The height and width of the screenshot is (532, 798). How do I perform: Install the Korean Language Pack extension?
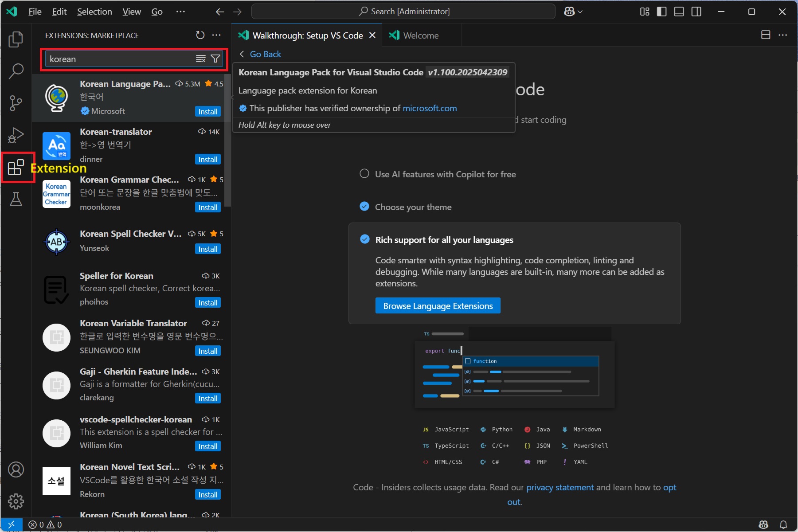pyautogui.click(x=207, y=112)
